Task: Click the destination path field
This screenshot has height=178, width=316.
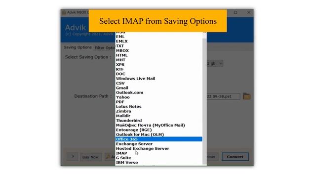Action: coord(223,96)
